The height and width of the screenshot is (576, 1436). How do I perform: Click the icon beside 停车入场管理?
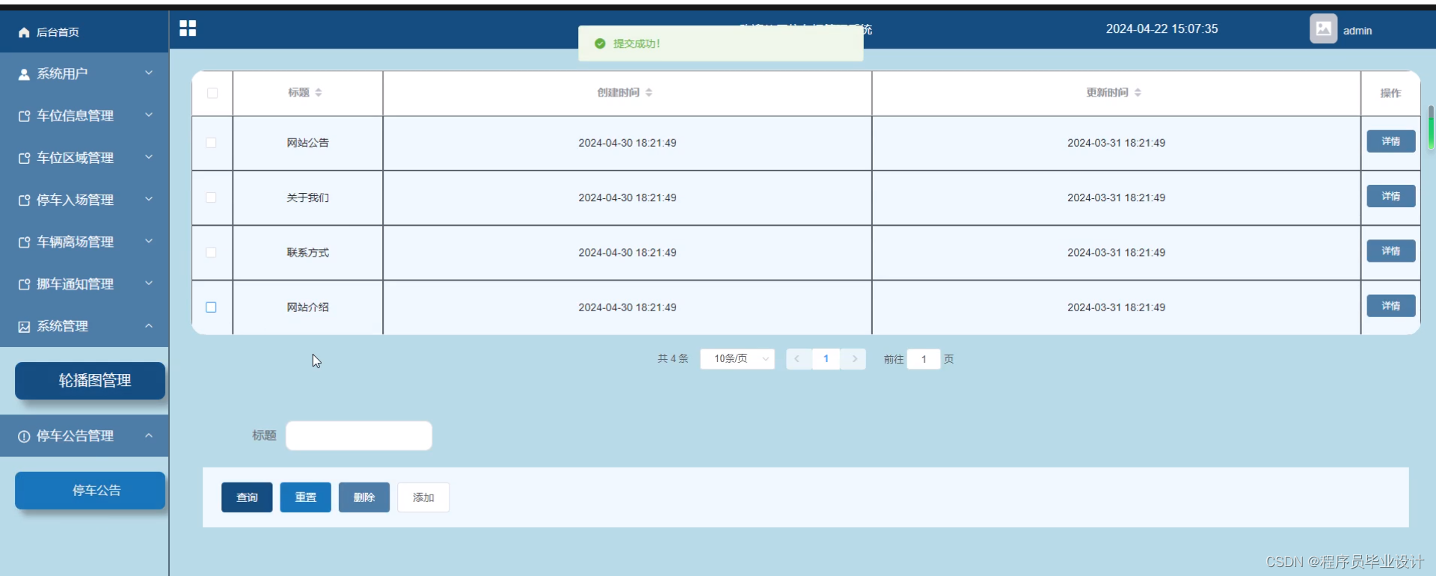(x=24, y=200)
